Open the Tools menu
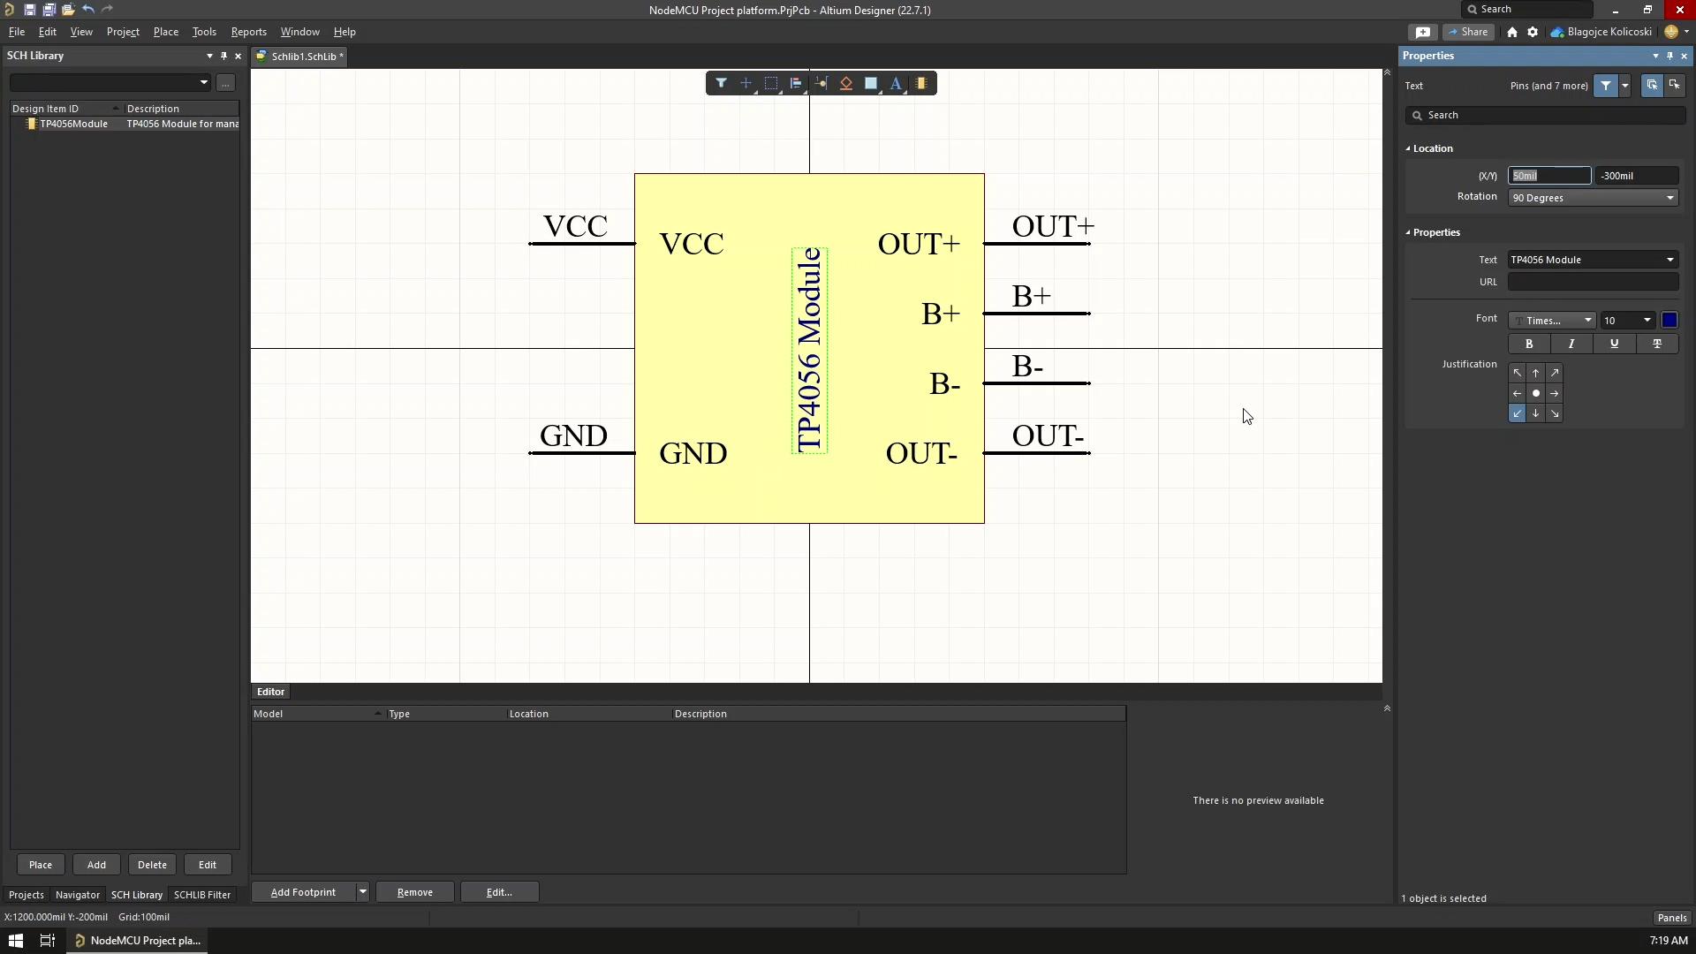1696x954 pixels. [x=203, y=32]
